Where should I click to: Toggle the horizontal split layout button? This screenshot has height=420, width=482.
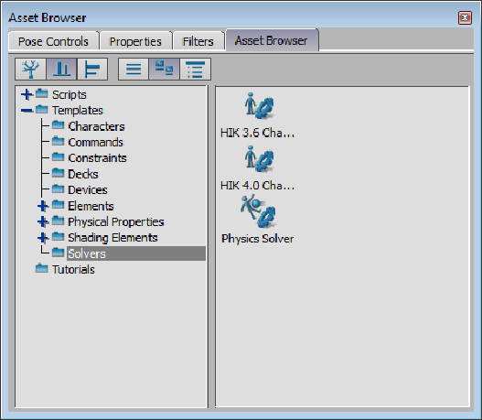(x=92, y=69)
